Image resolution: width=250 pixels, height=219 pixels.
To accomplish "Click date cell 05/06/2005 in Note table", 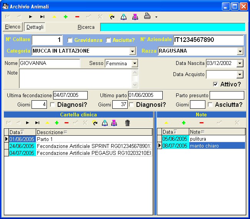I will click(x=175, y=139).
